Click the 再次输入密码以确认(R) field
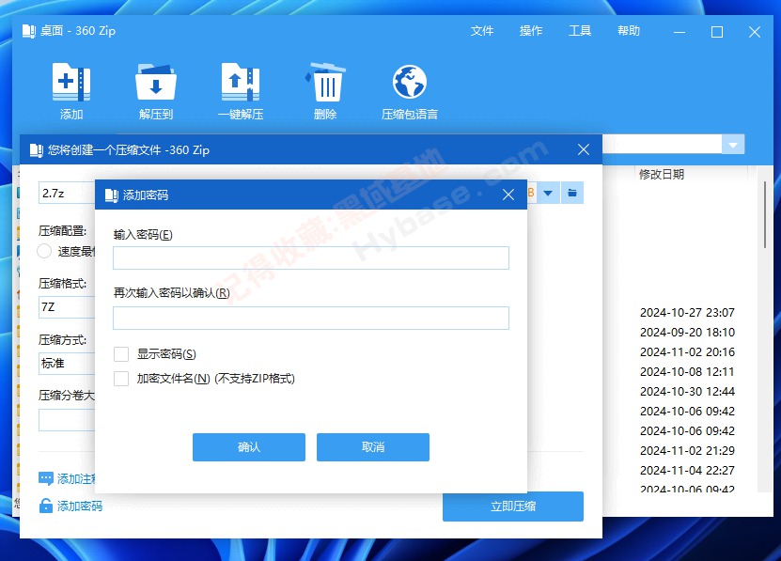Screen dimensions: 781x561 [x=311, y=318]
